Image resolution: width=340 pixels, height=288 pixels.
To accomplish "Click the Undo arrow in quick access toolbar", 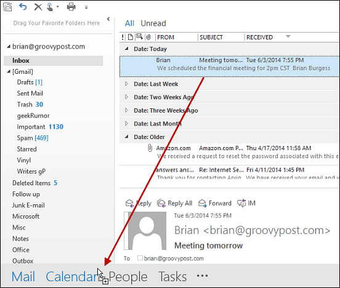I will tap(23, 7).
